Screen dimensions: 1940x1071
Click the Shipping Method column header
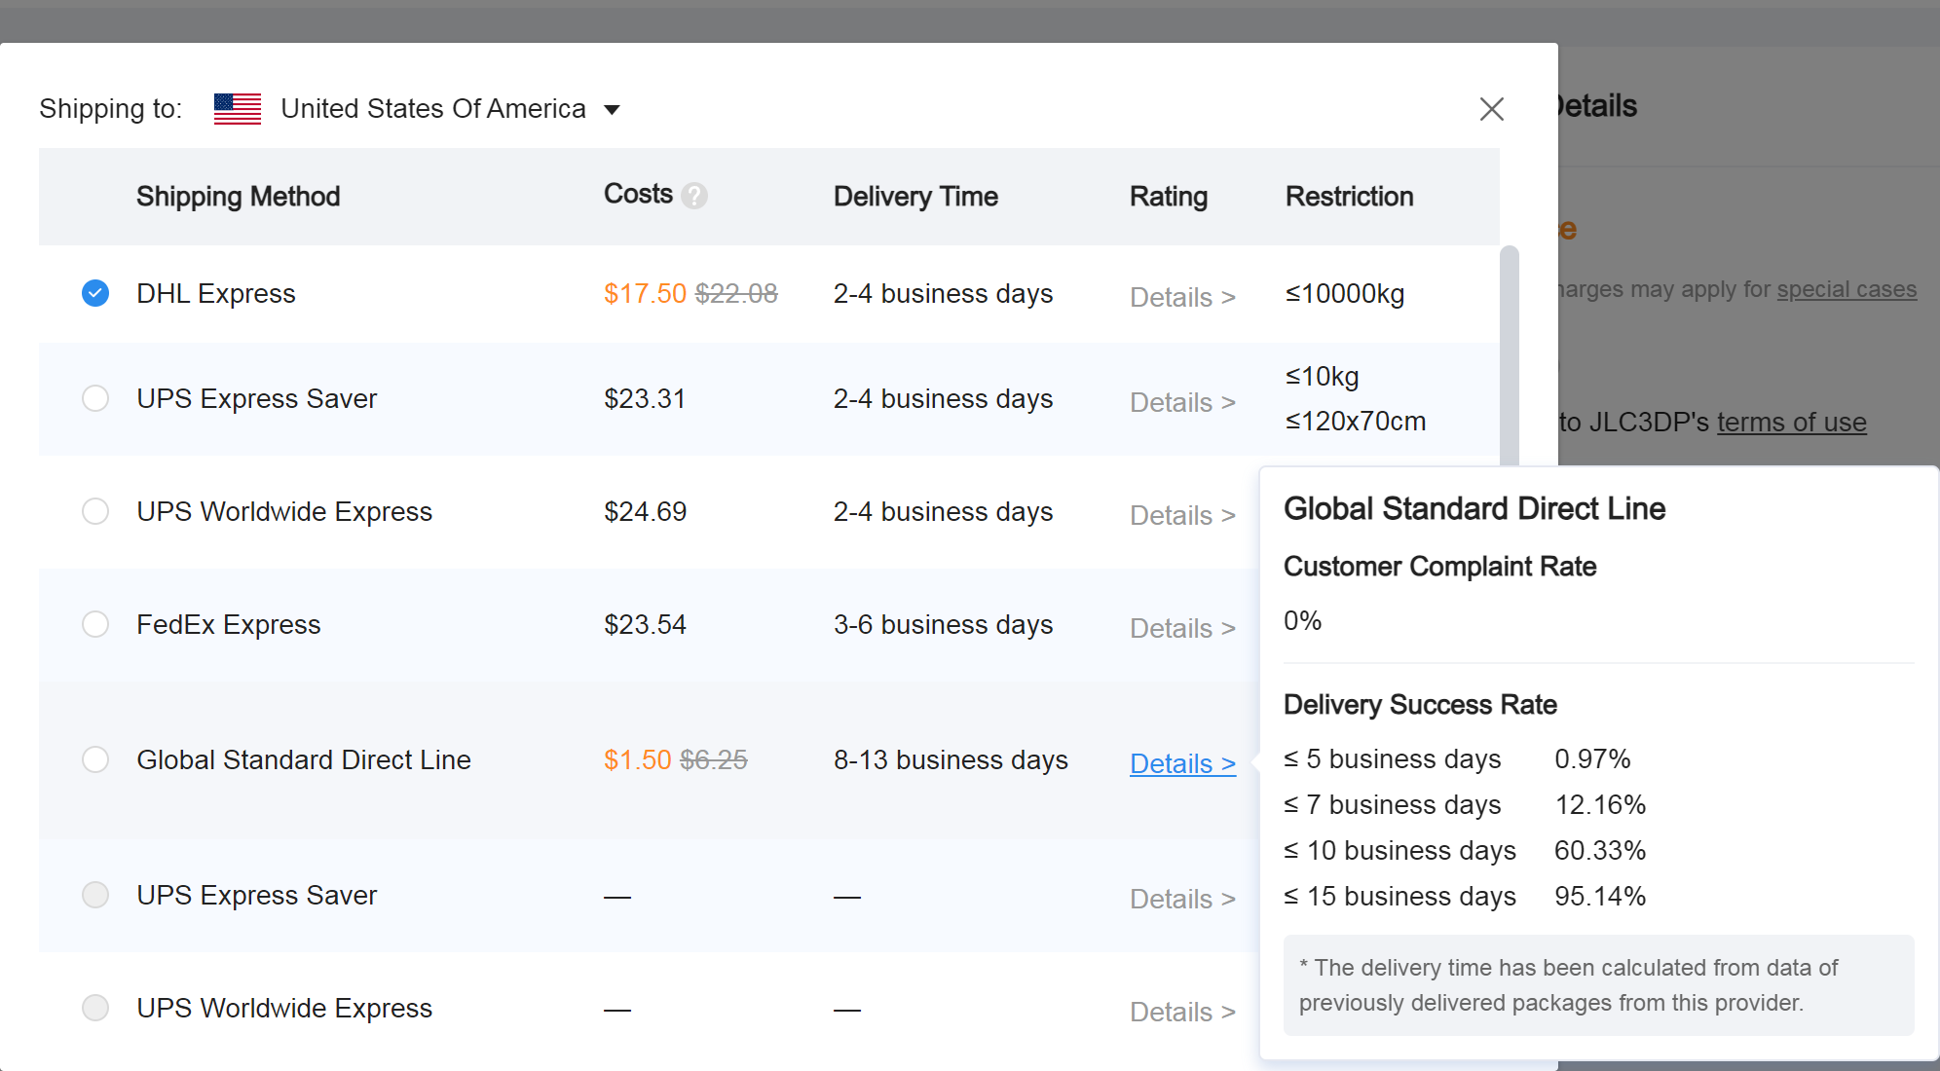[238, 197]
